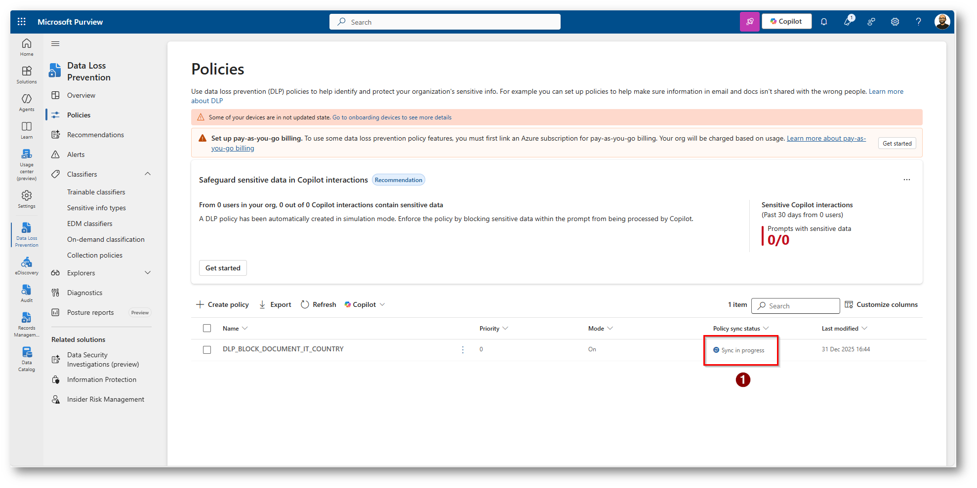Open Agents in the left rail
Image resolution: width=977 pixels, height=488 pixels.
click(x=27, y=103)
